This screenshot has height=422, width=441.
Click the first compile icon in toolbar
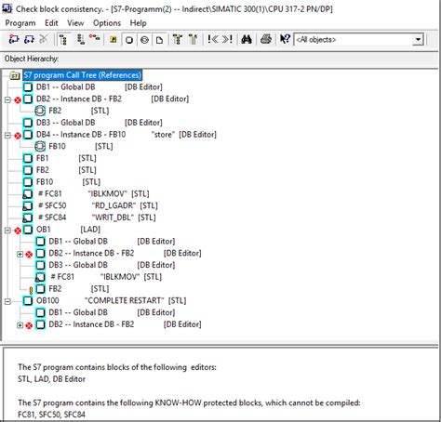tap(14, 39)
